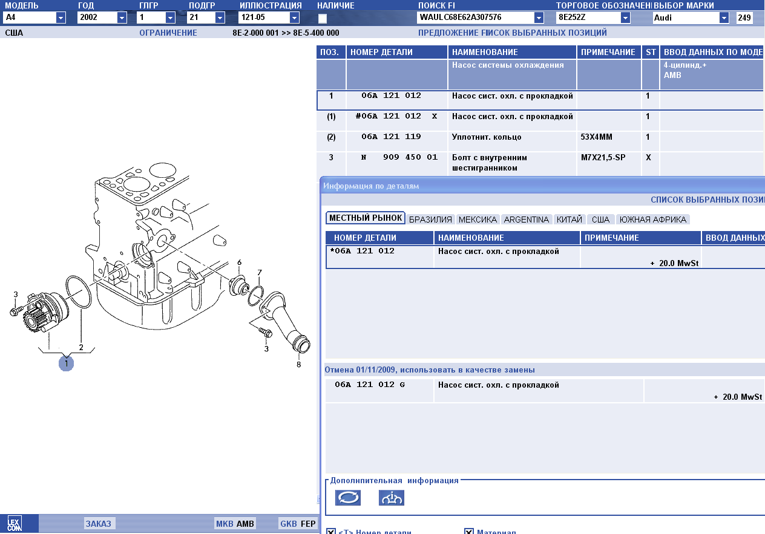Click the ЗАКАЗ button
Viewport: 765px width, 534px height.
(98, 524)
